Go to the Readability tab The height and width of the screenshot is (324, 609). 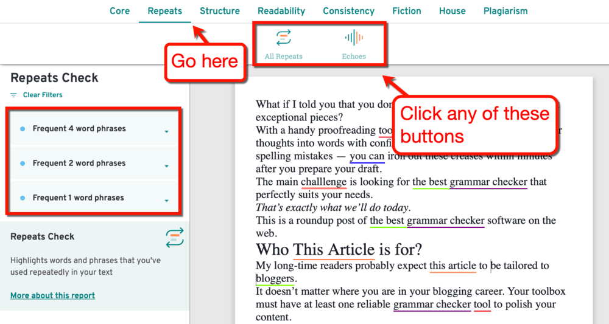(x=281, y=11)
